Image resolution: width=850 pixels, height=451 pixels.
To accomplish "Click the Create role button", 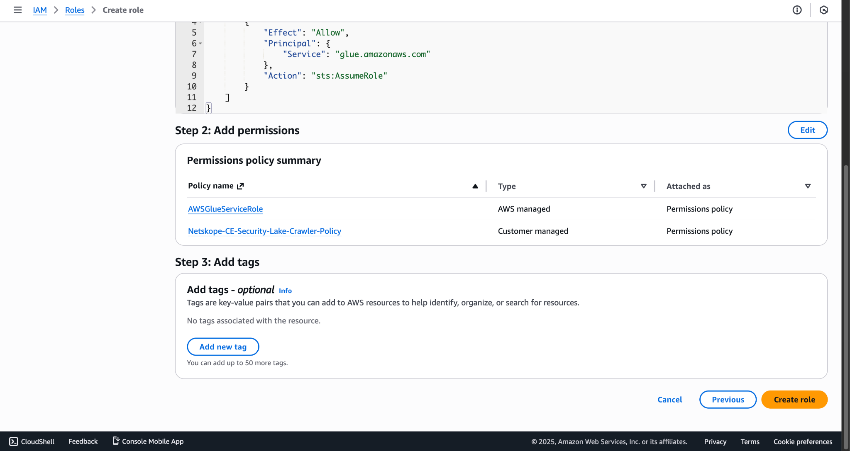I will 794,400.
